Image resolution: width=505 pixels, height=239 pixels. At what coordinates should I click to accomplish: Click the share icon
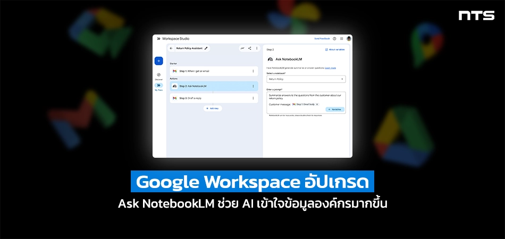click(x=250, y=48)
